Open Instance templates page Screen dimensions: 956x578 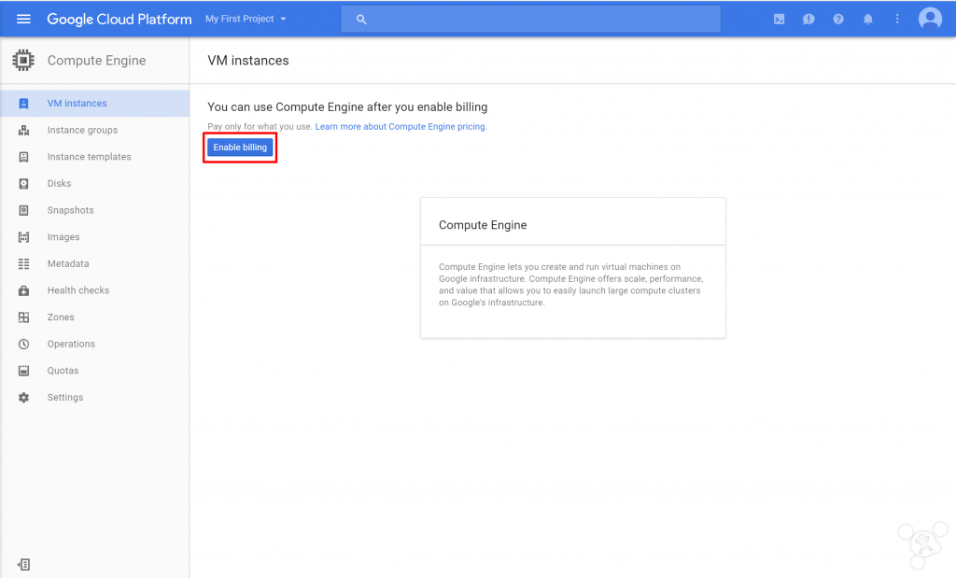pyautogui.click(x=90, y=157)
